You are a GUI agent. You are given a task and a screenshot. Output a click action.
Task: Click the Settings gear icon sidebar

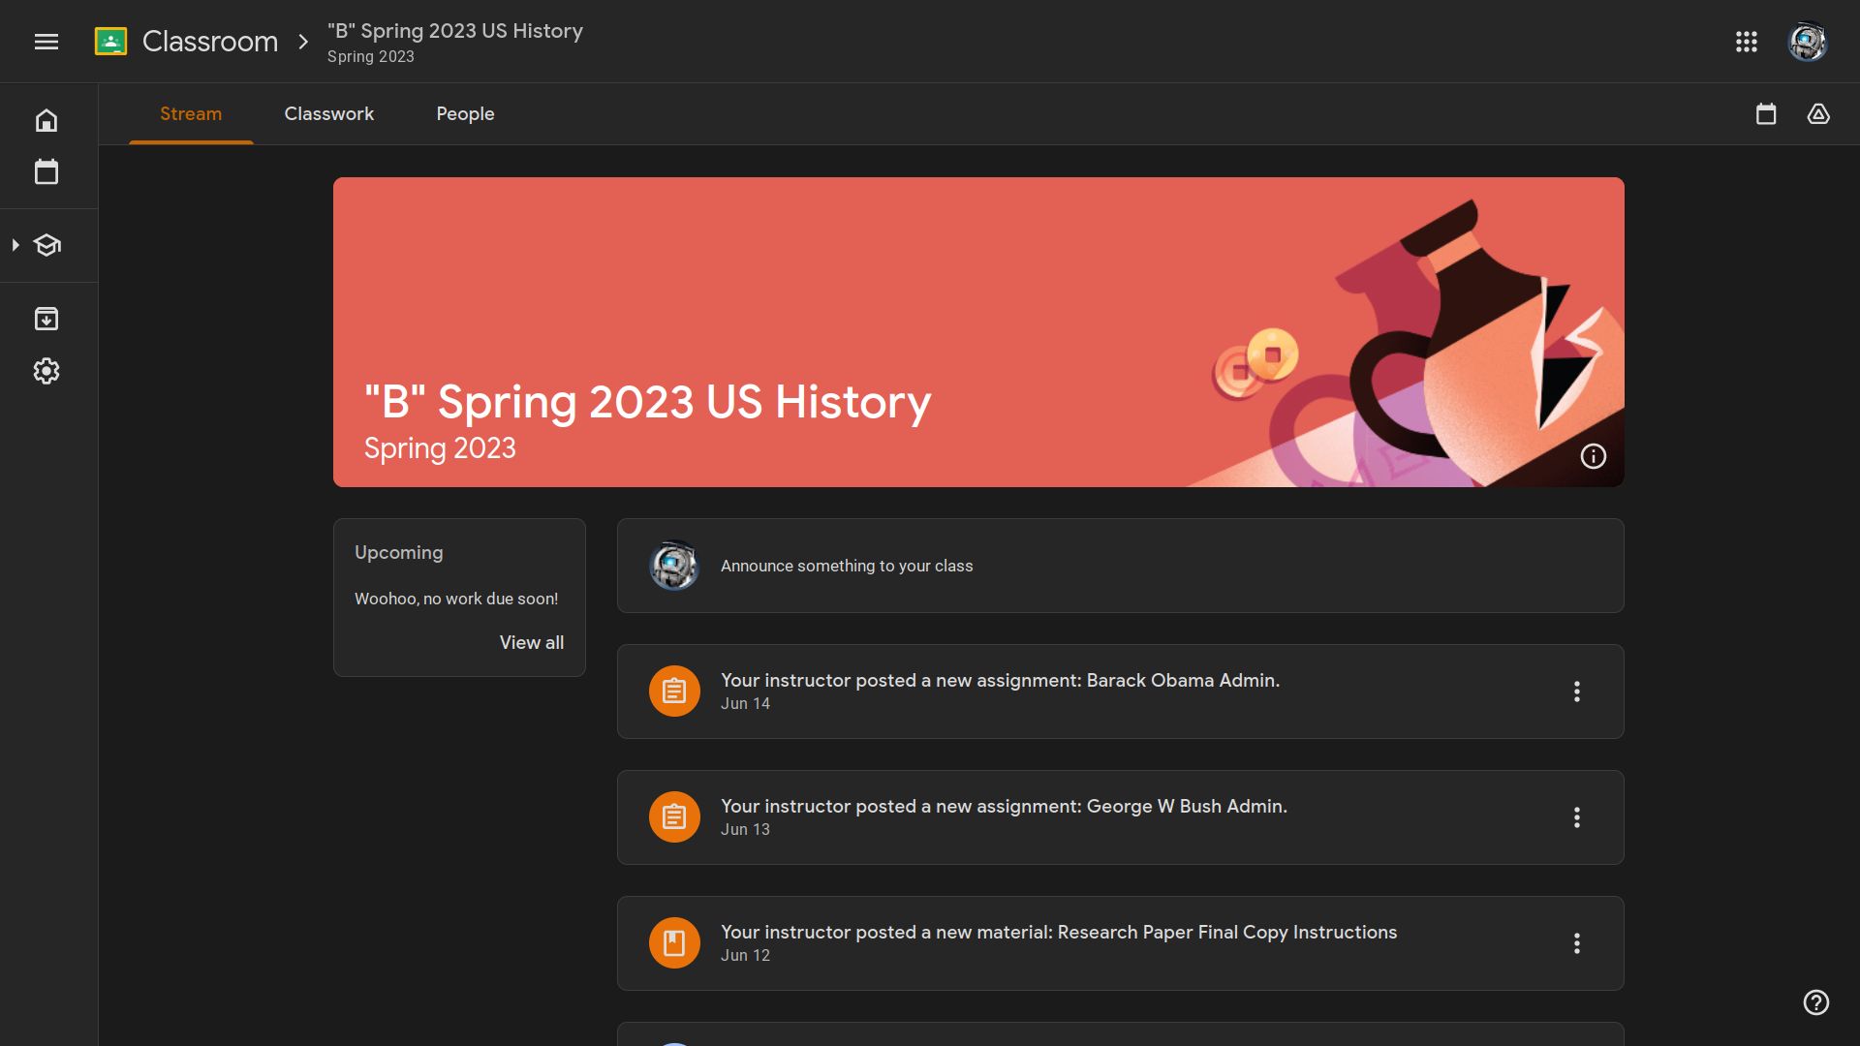point(45,370)
